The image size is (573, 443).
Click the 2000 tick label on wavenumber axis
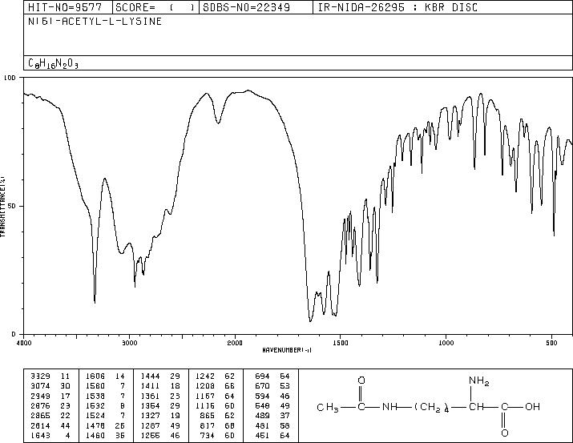point(235,343)
